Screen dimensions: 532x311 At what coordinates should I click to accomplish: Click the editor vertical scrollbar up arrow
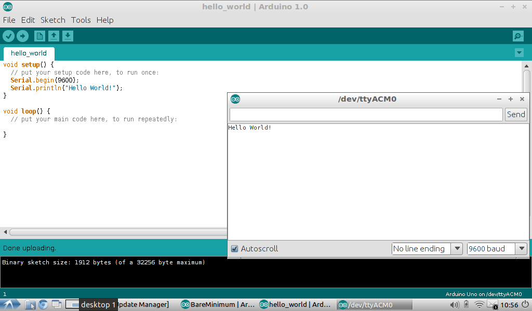point(527,66)
